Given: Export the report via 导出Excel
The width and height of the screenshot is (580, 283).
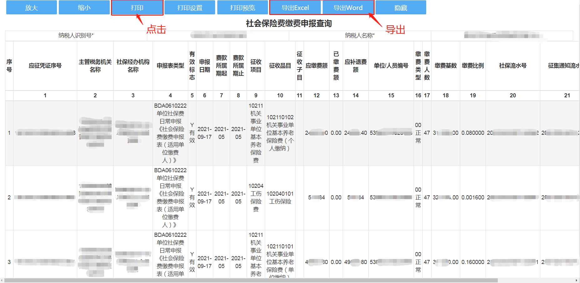Looking at the screenshot, I should (295, 7).
